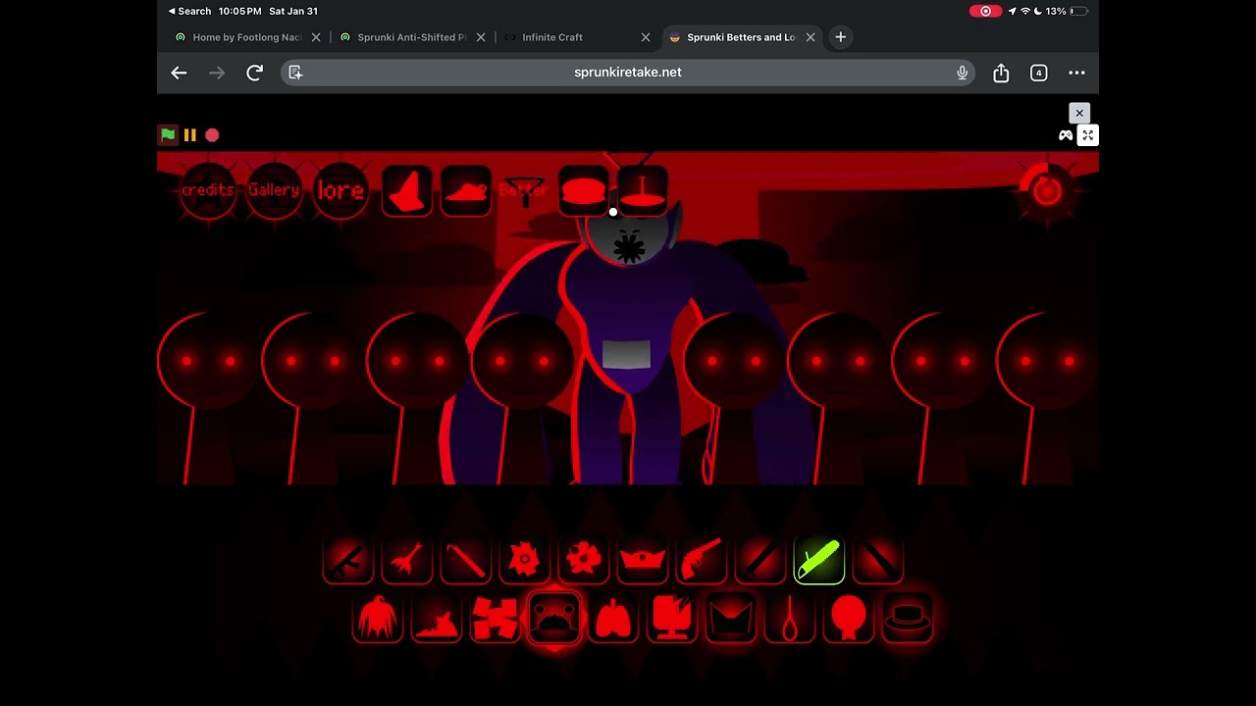Image resolution: width=1256 pixels, height=706 pixels.
Task: Open the game controller icon
Action: (1066, 135)
